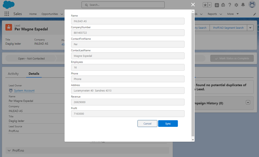Open the Setup gear icon
This screenshot has width=259, height=157.
[236, 5]
